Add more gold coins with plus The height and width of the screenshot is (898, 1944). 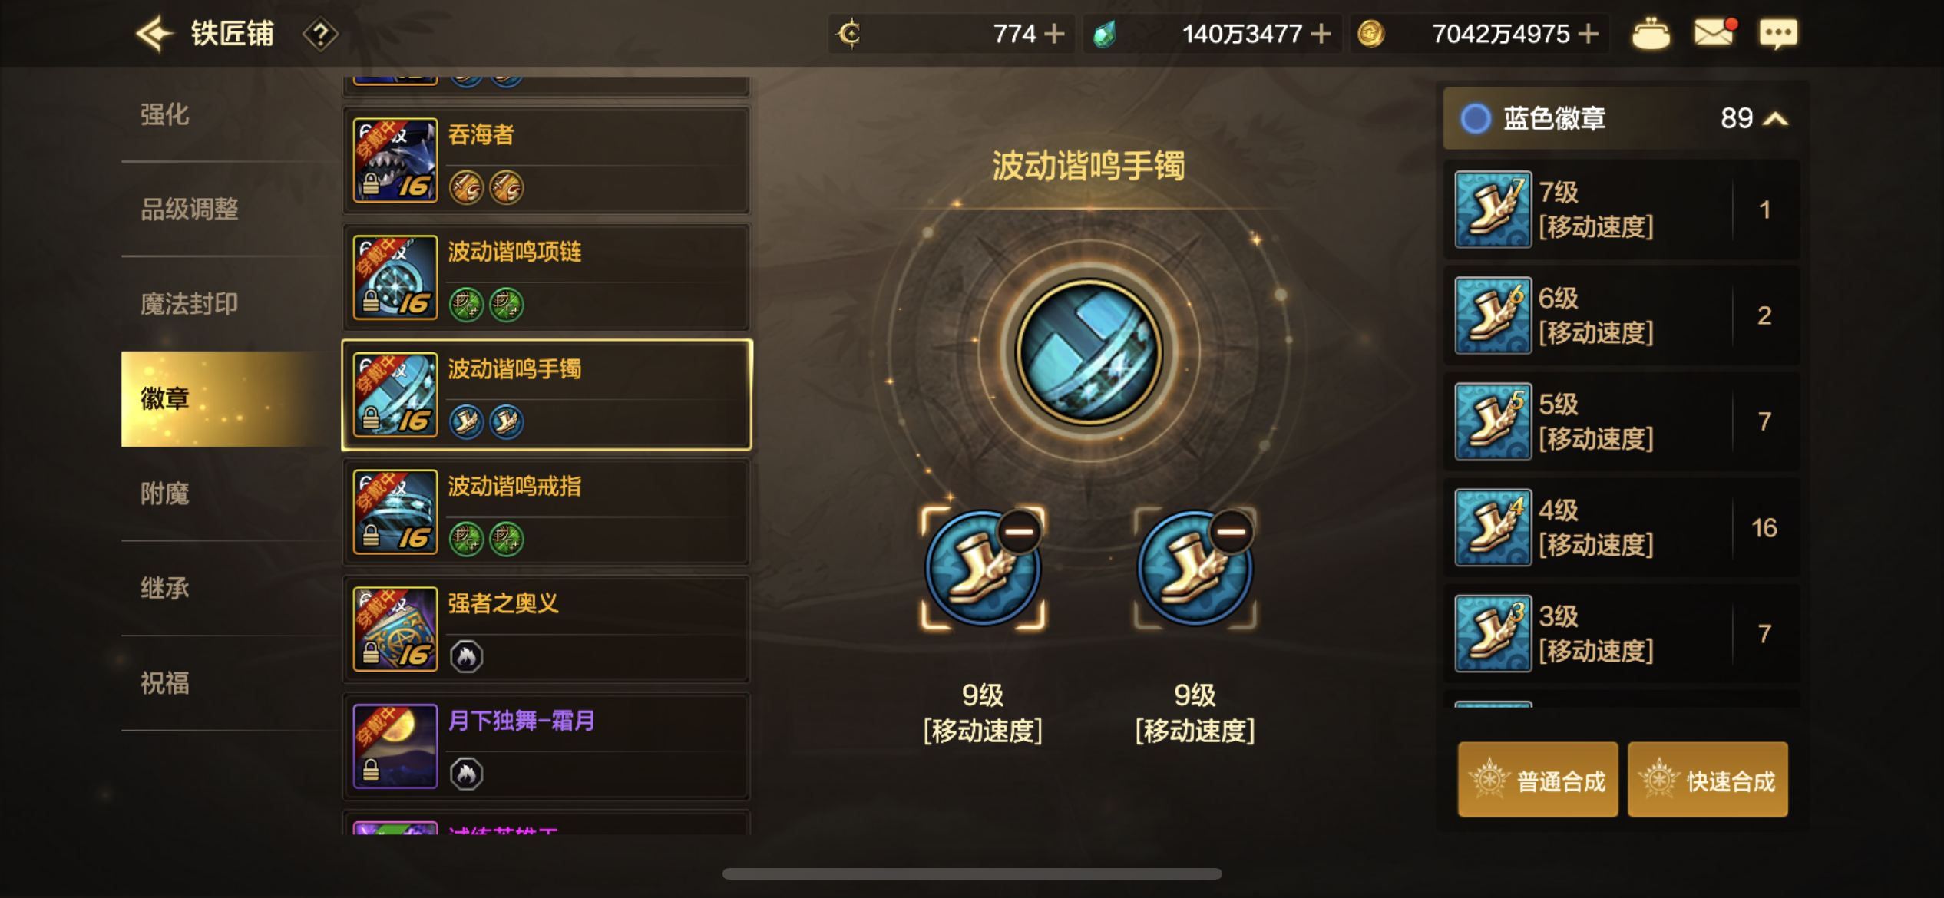1588,34
